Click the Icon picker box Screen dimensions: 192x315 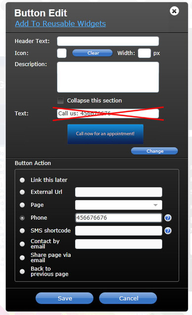click(x=62, y=53)
